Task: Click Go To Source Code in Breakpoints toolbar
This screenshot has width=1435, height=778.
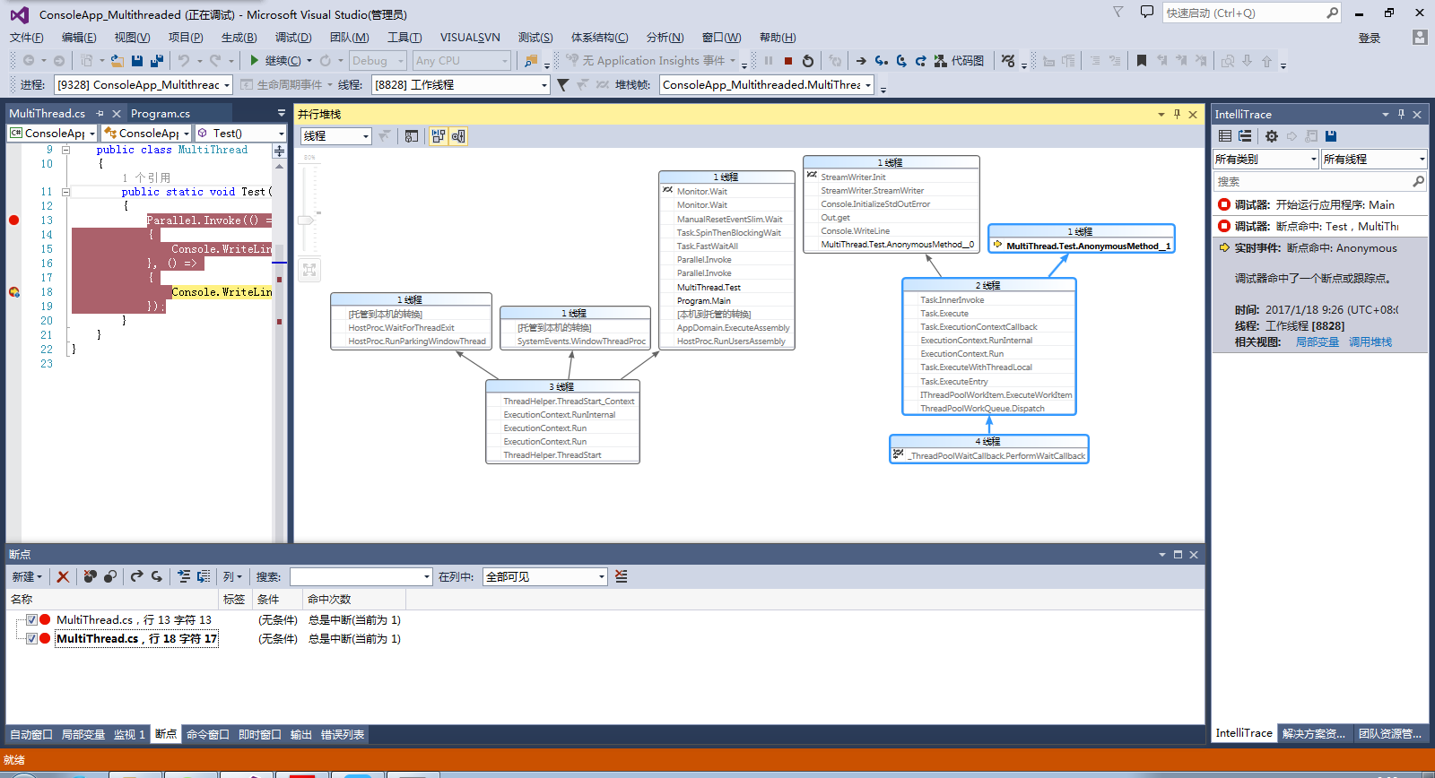Action: pos(184,576)
